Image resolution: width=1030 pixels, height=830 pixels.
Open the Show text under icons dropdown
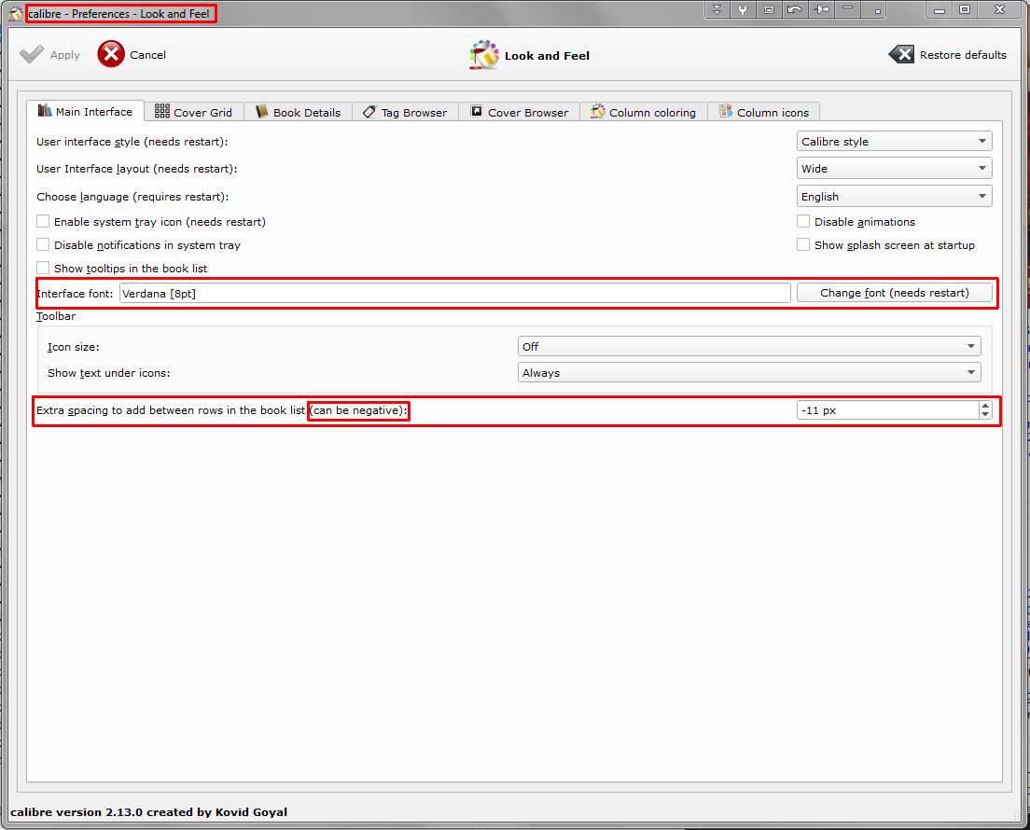tap(749, 372)
